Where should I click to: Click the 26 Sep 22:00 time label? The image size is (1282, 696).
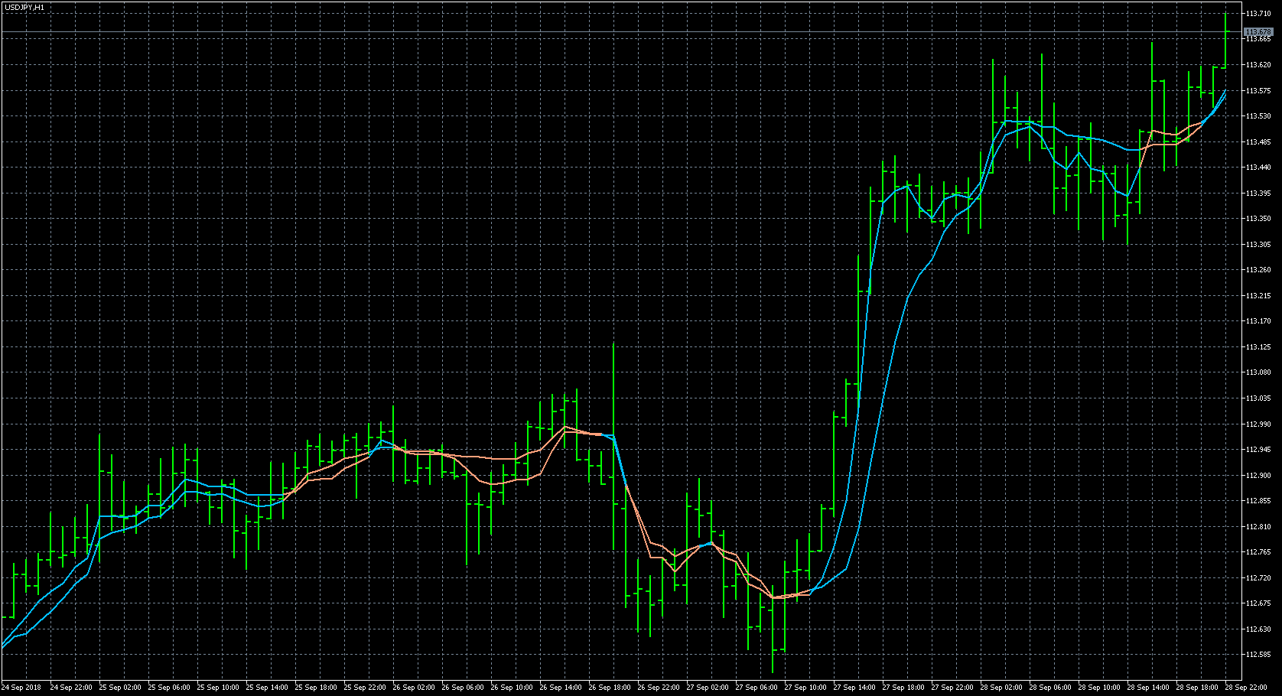pos(659,688)
